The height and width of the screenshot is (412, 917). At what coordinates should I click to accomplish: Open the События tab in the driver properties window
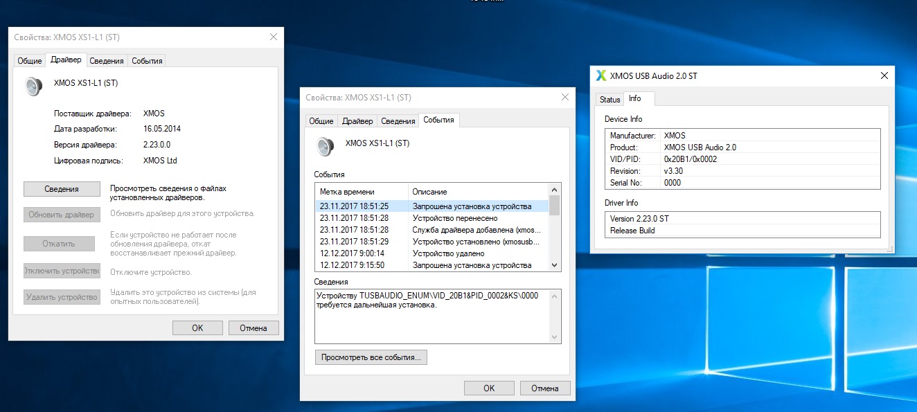[147, 61]
